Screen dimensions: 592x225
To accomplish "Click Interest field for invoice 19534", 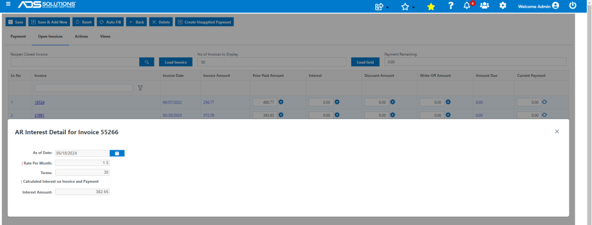I will click(321, 102).
